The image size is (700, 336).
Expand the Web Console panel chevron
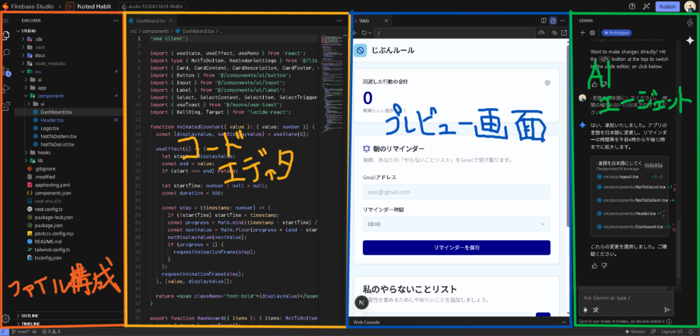pos(563,322)
